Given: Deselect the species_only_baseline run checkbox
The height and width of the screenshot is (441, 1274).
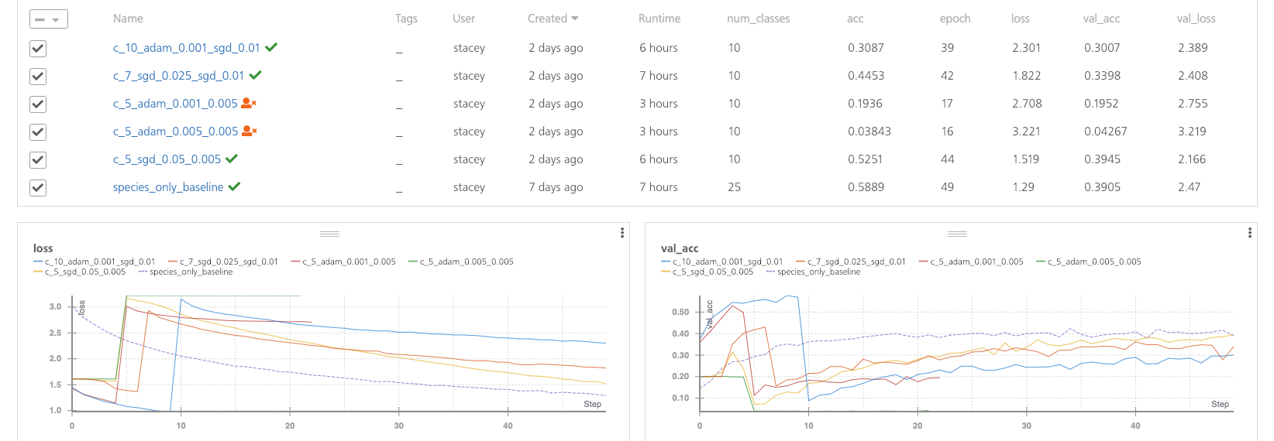Looking at the screenshot, I should coord(37,188).
